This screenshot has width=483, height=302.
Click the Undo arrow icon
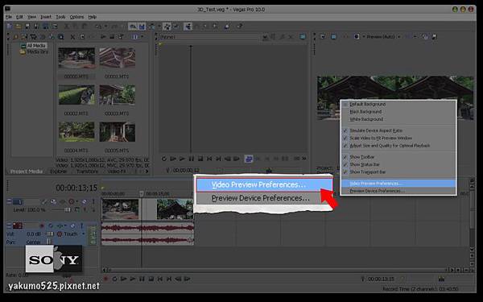click(x=98, y=27)
